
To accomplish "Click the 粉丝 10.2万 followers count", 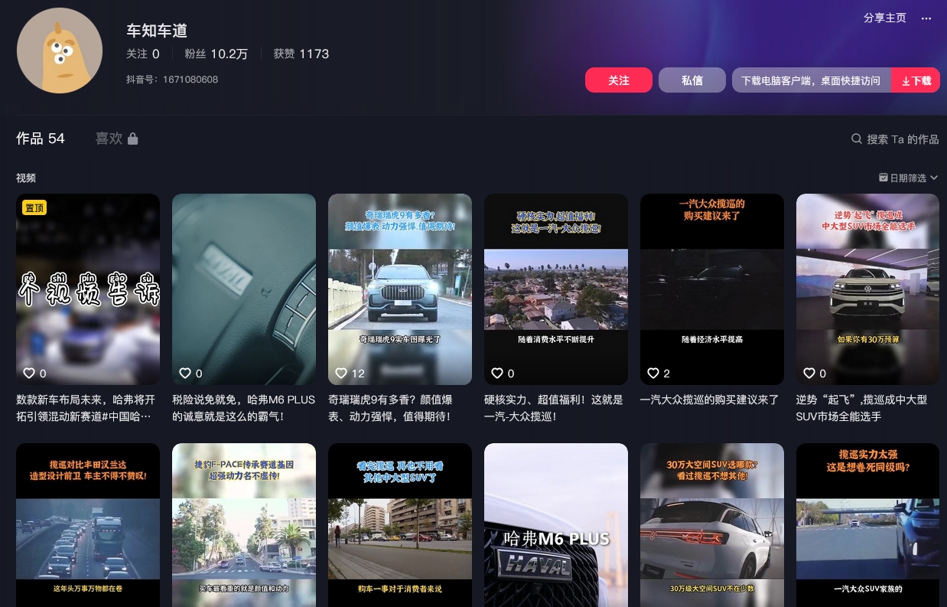I will pos(216,54).
